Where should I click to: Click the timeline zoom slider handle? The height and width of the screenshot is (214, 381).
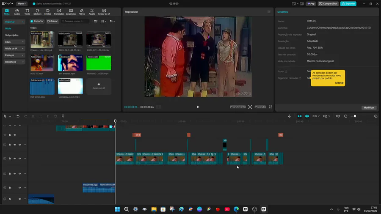tap(355, 116)
